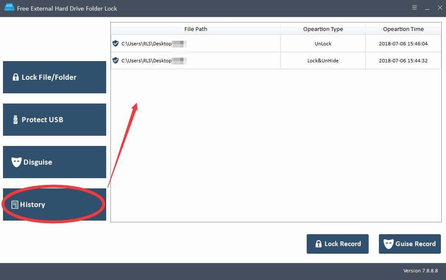Image resolution: width=446 pixels, height=280 pixels.
Task: Sort by File Path column header
Action: coord(195,29)
